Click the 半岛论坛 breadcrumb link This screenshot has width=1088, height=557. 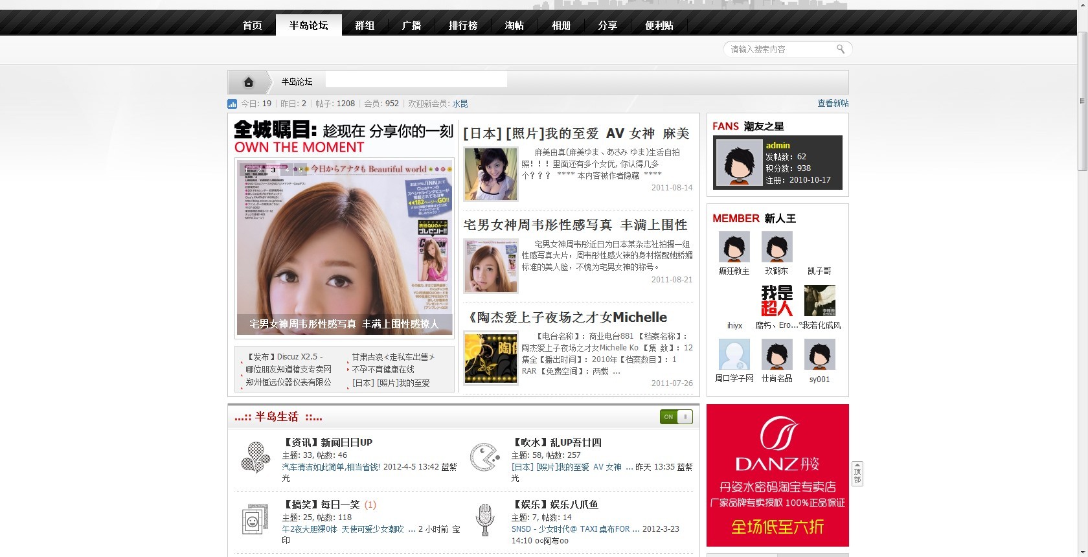[x=297, y=82]
